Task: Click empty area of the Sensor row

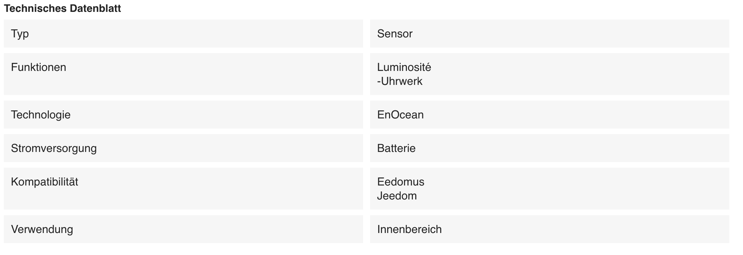Action: tap(578, 34)
